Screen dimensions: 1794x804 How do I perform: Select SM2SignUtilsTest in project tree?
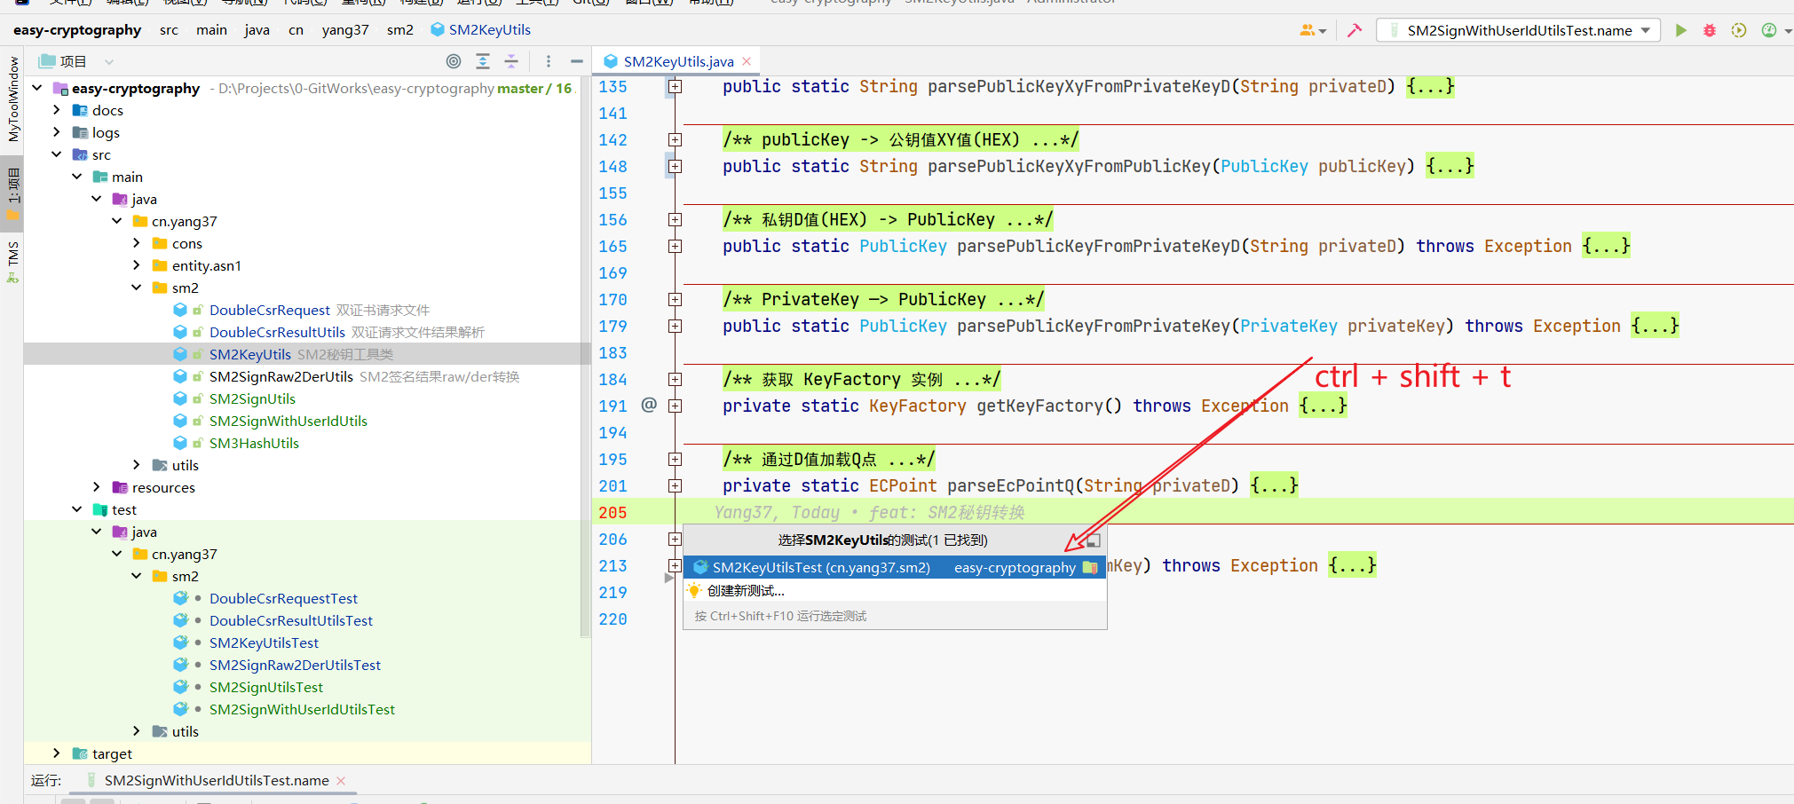tap(266, 687)
